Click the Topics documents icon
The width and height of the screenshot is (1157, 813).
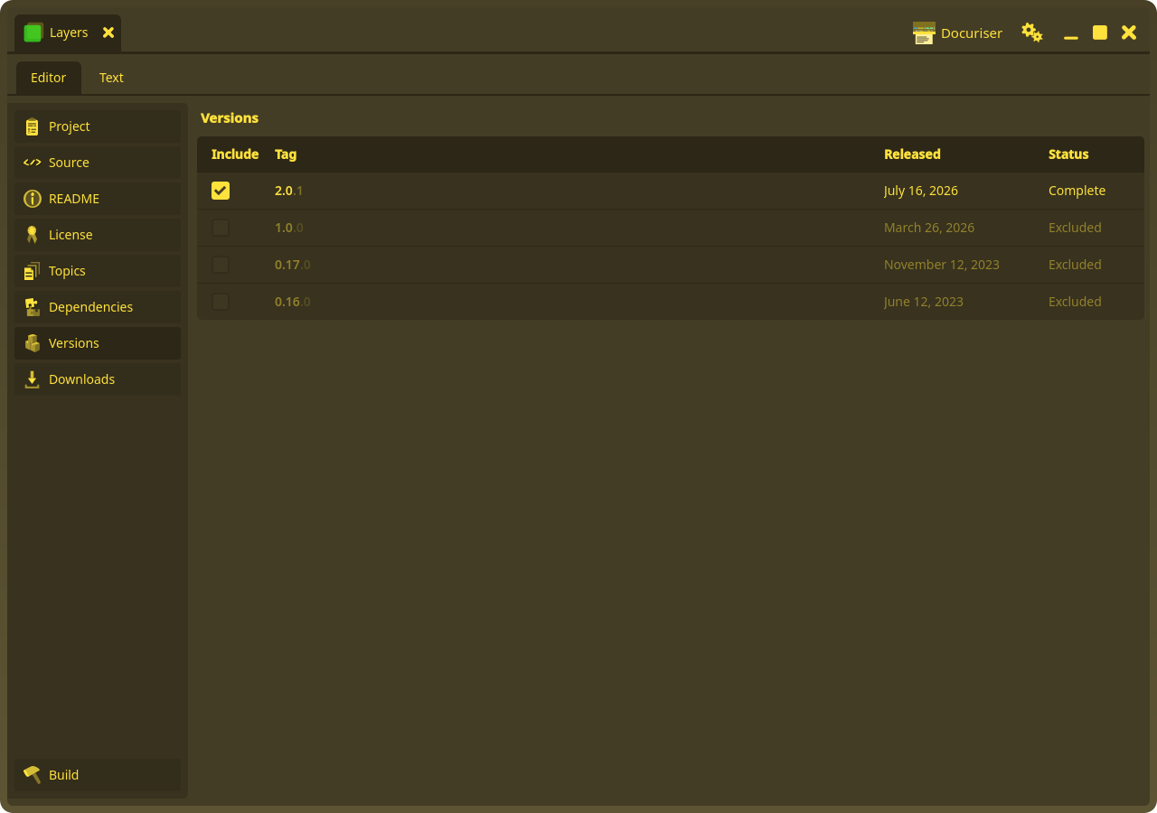pos(33,271)
